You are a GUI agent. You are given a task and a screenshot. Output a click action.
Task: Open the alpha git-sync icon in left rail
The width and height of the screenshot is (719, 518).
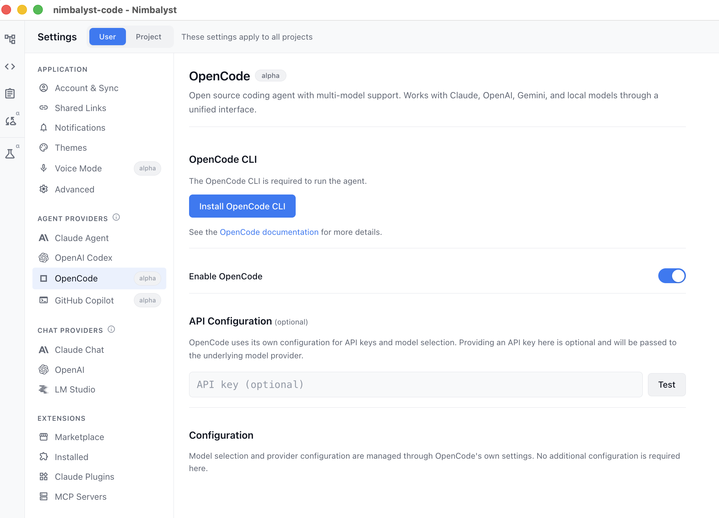(x=11, y=121)
